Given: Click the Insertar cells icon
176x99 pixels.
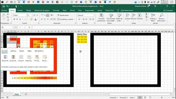Looking at the screenshot, I should [x=127, y=15].
